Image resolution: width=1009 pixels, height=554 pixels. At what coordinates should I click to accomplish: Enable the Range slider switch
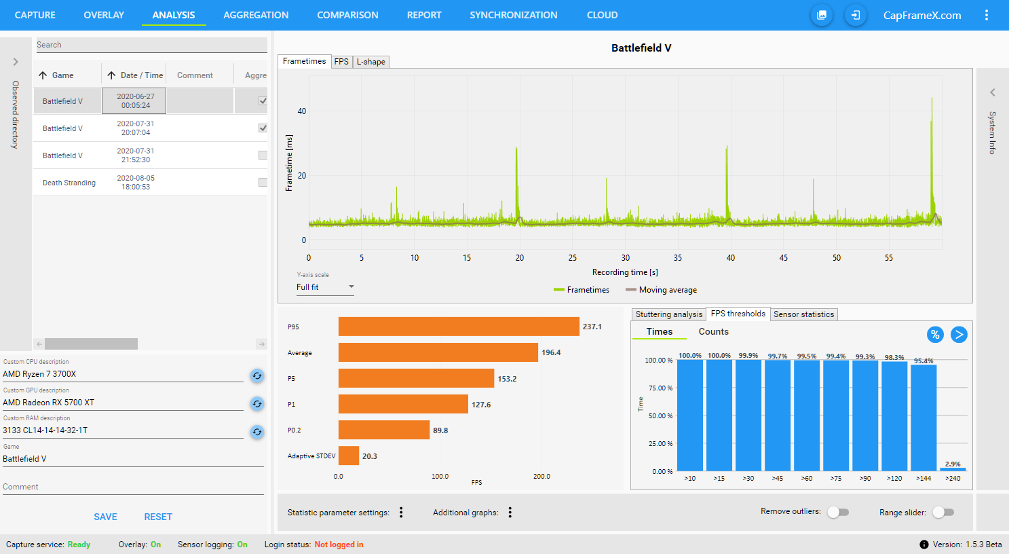943,512
